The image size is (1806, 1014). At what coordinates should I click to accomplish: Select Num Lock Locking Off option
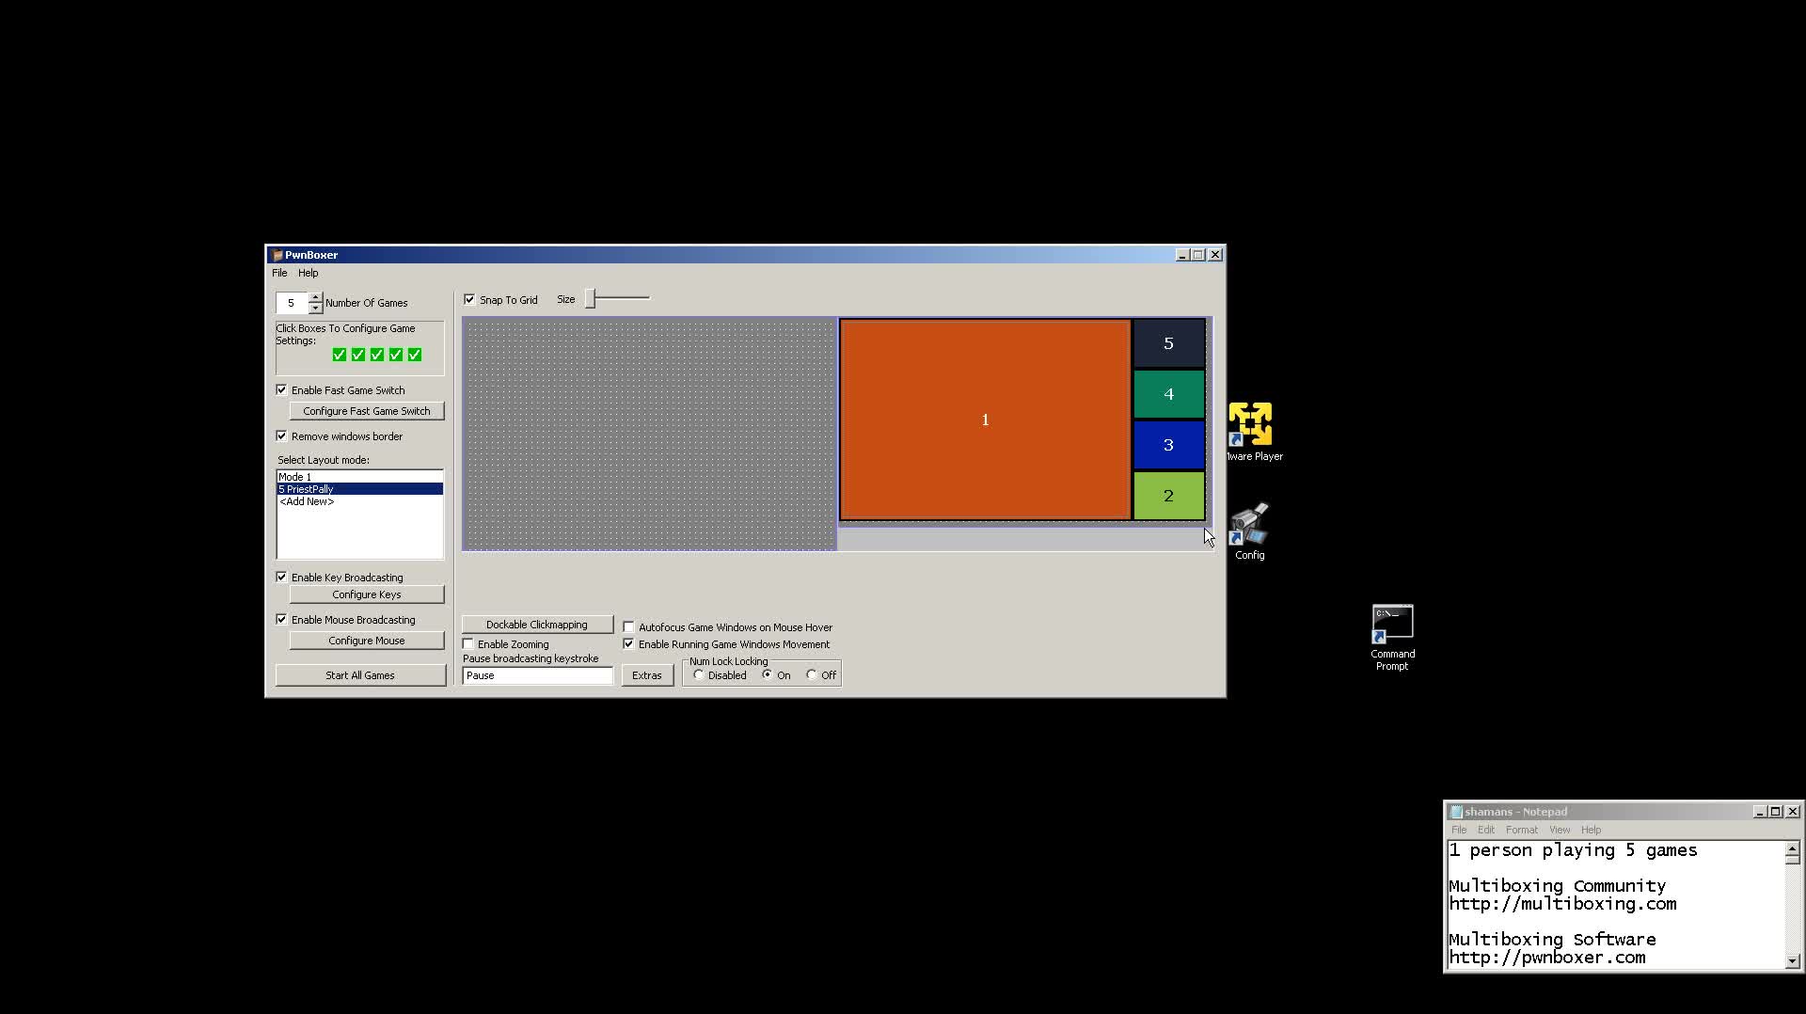point(811,674)
